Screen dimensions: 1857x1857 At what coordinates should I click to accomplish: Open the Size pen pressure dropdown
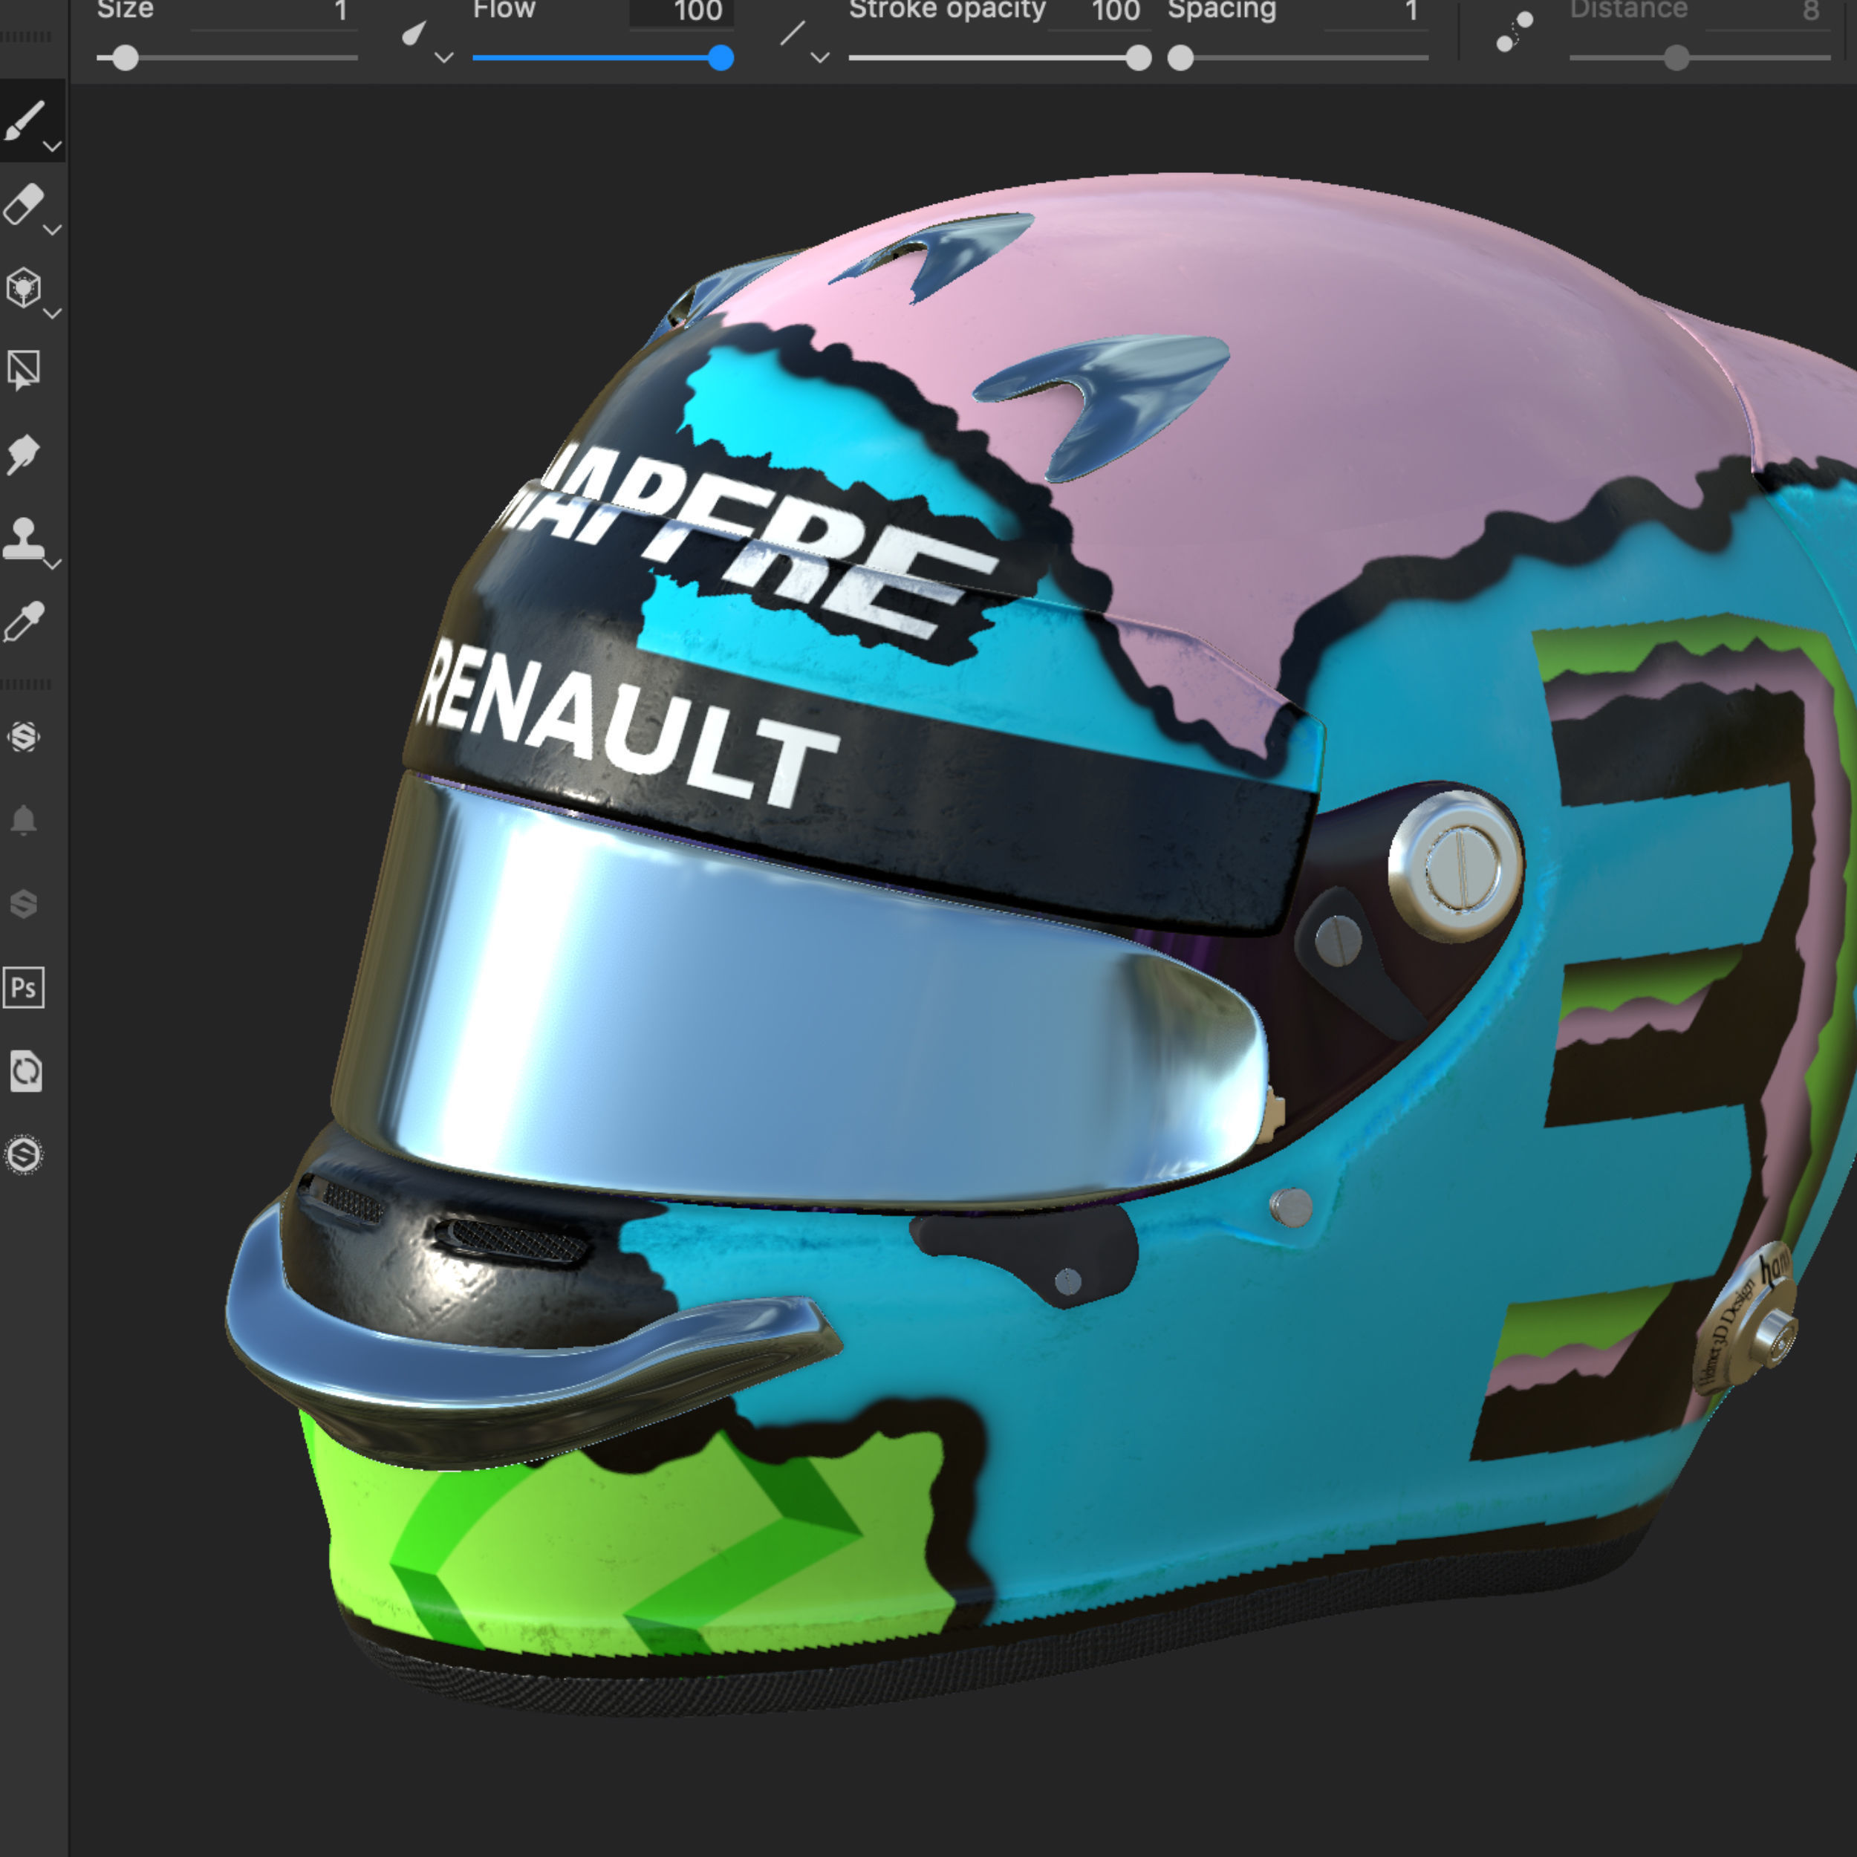(444, 58)
